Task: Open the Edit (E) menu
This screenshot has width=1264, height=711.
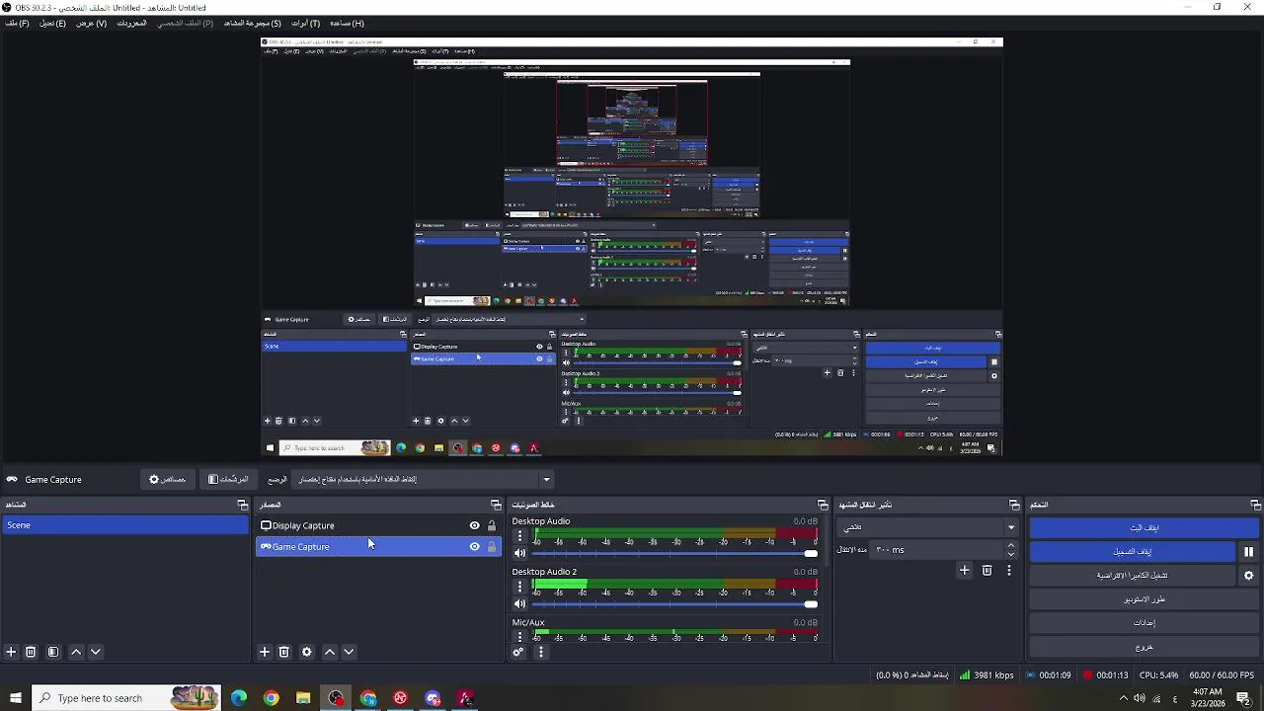Action: click(x=52, y=23)
